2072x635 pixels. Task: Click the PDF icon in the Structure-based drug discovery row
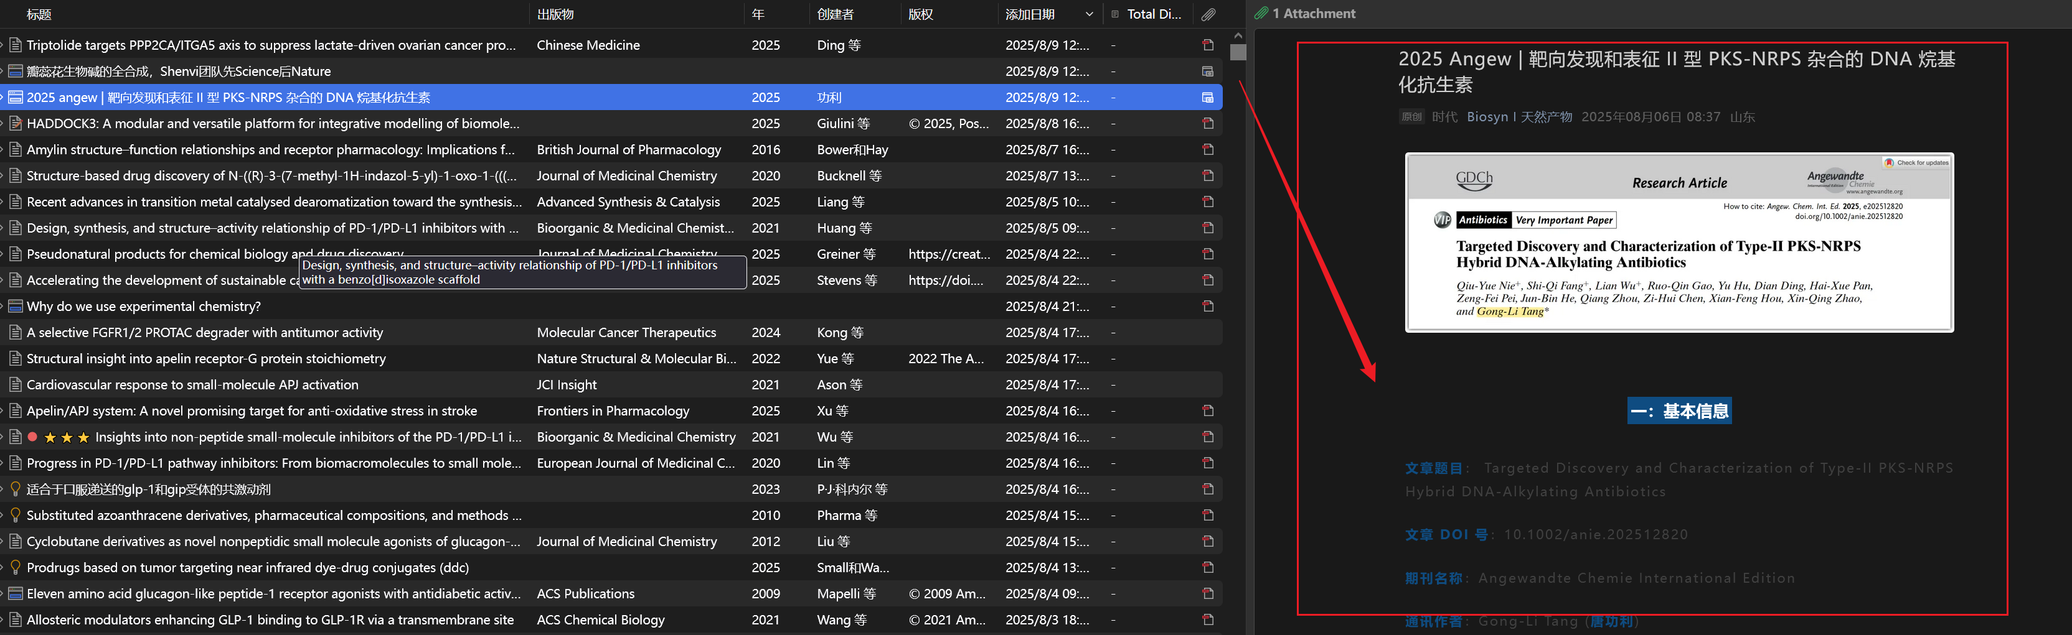click(1207, 176)
